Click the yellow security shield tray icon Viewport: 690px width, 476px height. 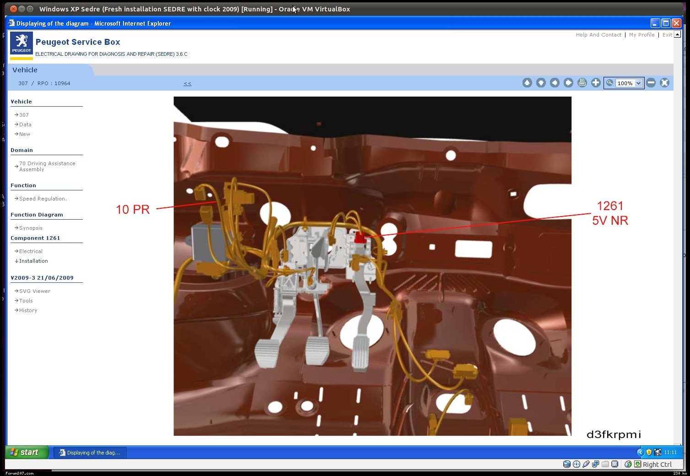pos(649,452)
